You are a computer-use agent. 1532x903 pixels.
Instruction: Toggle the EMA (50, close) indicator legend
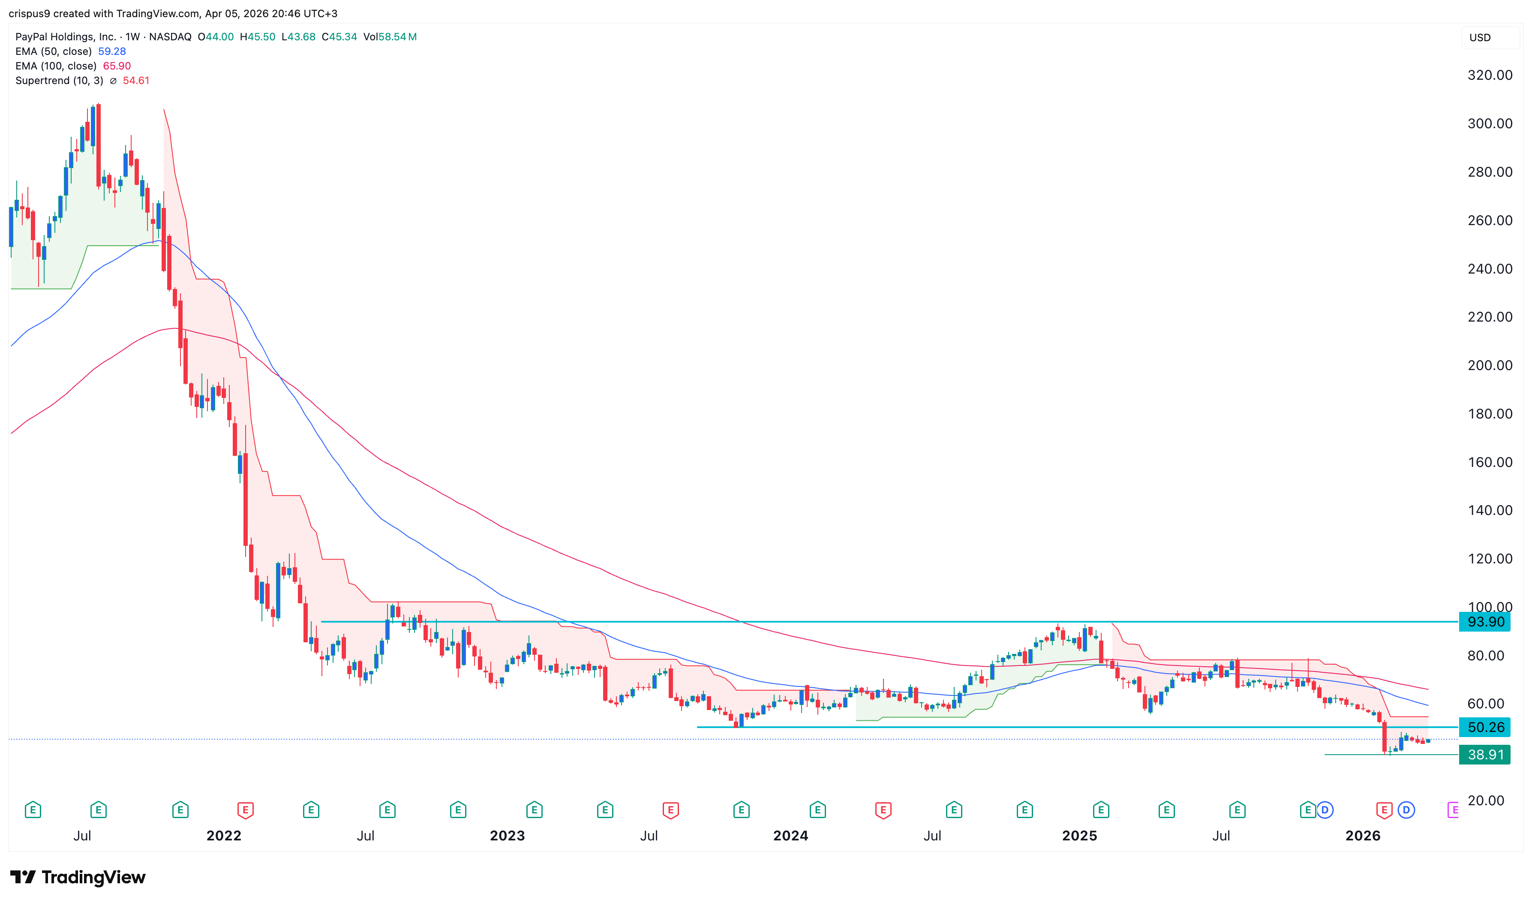click(x=54, y=52)
